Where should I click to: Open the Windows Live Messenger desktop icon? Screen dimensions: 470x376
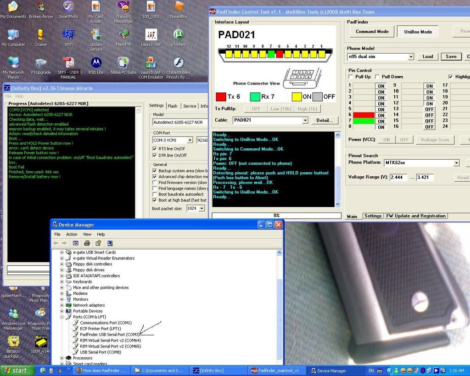13,320
